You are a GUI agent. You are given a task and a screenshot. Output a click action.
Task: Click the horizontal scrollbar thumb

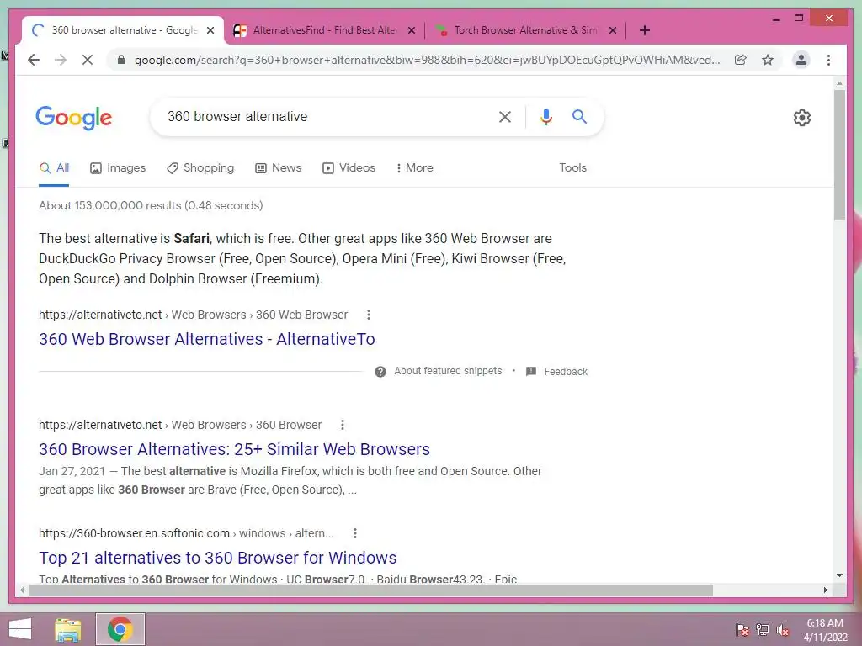tap(371, 590)
